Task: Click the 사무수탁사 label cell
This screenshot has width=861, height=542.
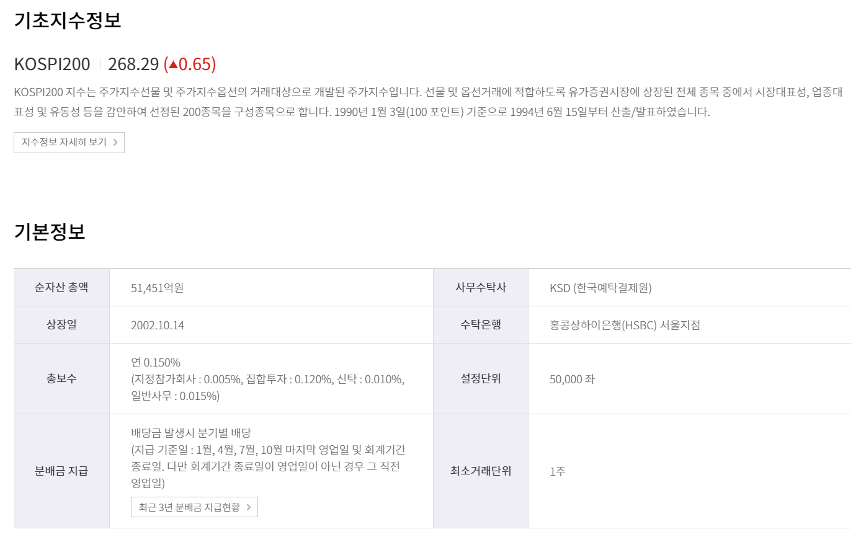Action: click(481, 287)
